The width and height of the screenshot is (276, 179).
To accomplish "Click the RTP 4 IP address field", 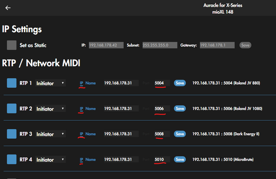I will click(121, 159).
